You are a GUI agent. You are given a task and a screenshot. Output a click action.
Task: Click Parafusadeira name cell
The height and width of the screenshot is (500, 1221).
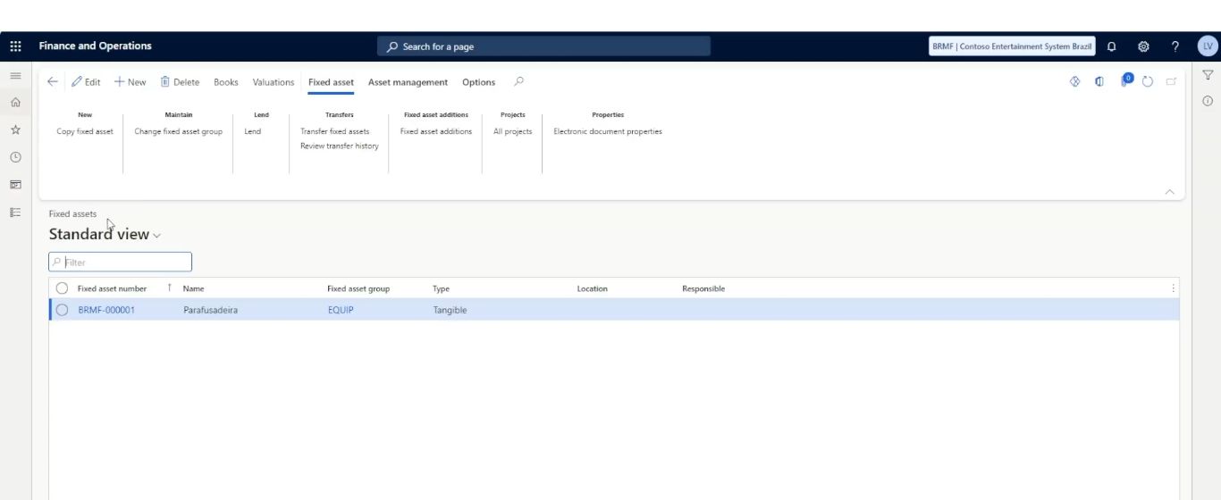(x=210, y=310)
